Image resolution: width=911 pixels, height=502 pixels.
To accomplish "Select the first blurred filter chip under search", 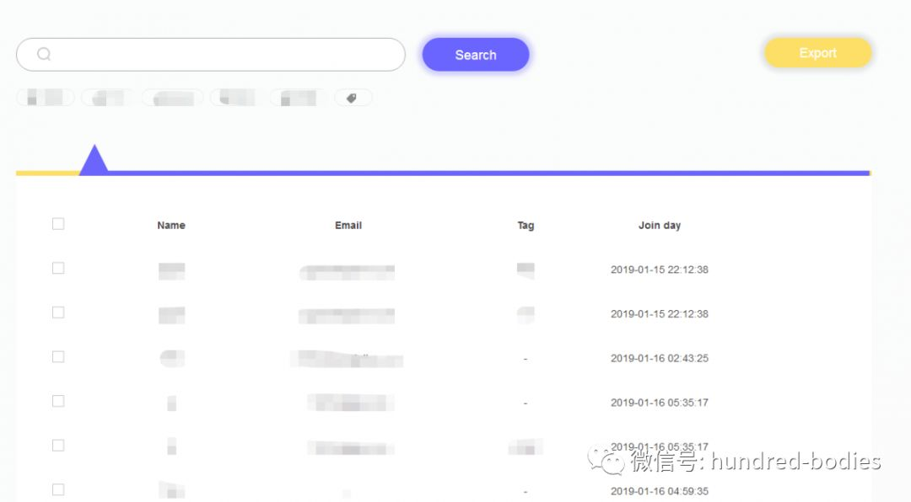I will click(x=46, y=99).
